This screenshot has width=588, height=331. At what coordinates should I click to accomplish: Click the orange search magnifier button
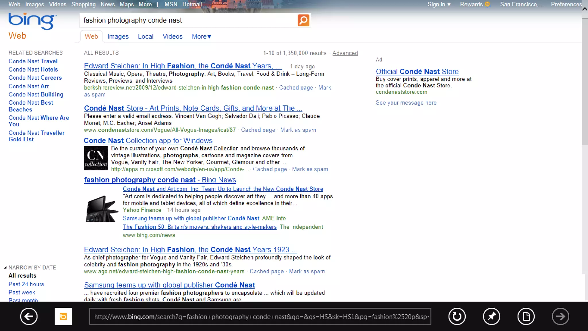[303, 20]
